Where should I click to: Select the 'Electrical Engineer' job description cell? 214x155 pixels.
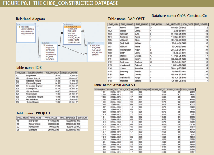tap(35, 83)
